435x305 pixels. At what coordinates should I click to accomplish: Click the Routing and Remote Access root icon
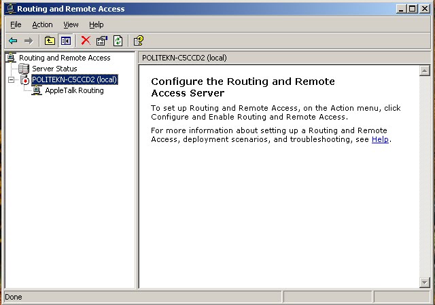tap(11, 57)
